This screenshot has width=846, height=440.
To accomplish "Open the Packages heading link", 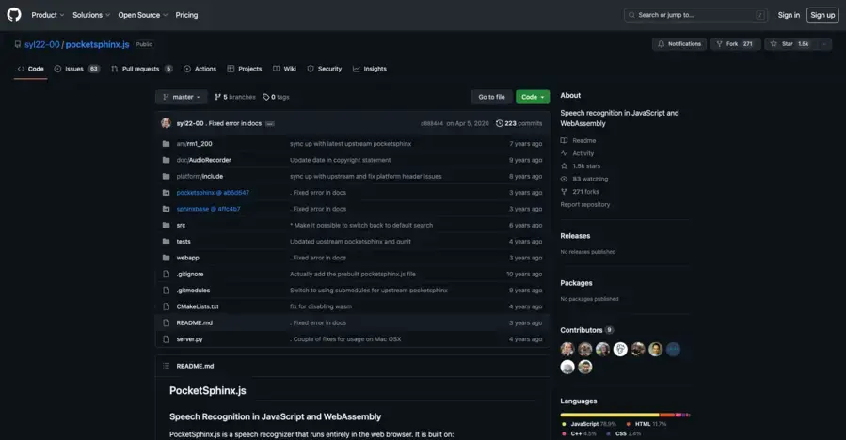I will [576, 283].
